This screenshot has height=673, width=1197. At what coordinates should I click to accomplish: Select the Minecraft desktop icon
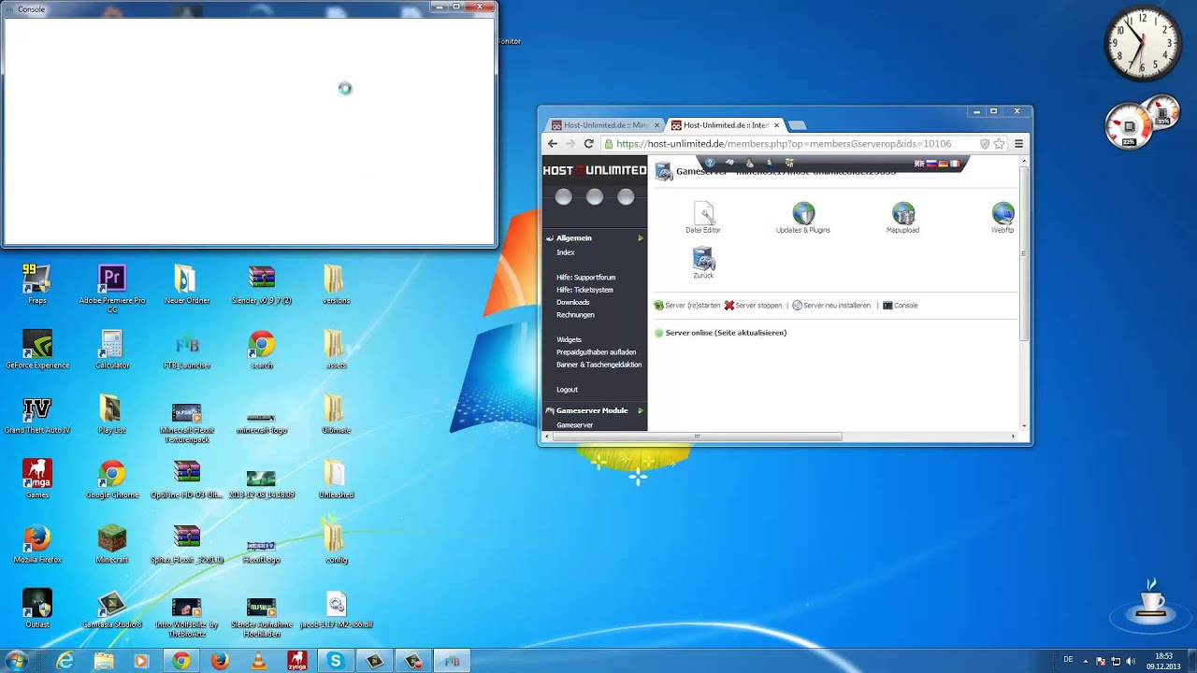(x=112, y=543)
